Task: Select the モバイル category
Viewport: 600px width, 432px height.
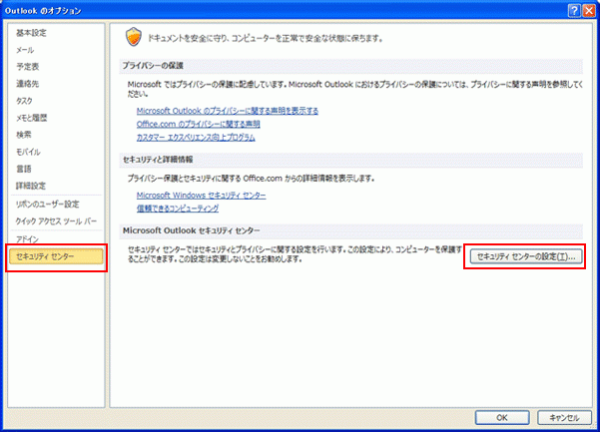Action: coord(28,152)
